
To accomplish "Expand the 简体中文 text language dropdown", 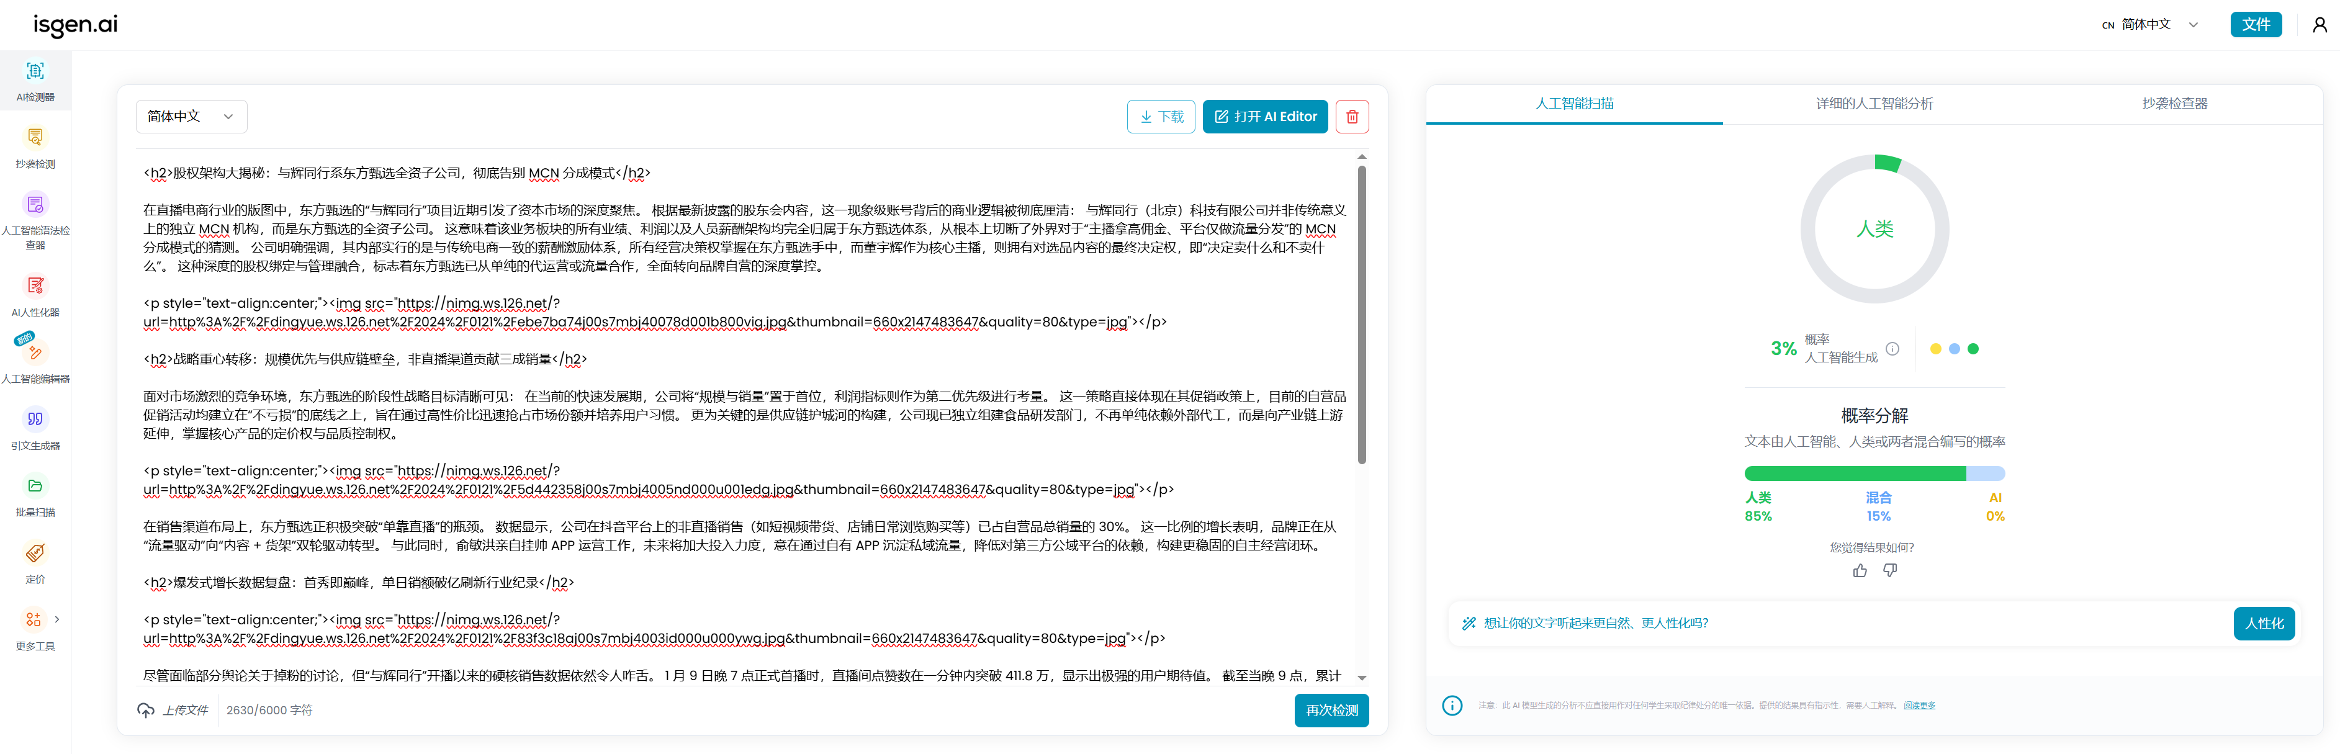I will (192, 116).
